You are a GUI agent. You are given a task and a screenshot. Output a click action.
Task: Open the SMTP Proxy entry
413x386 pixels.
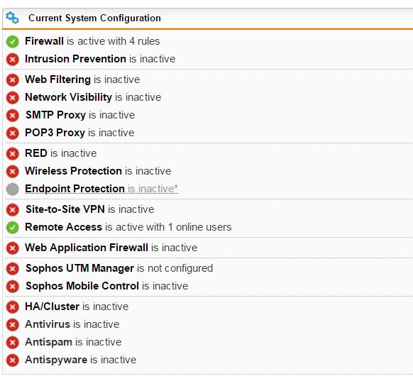coord(80,115)
